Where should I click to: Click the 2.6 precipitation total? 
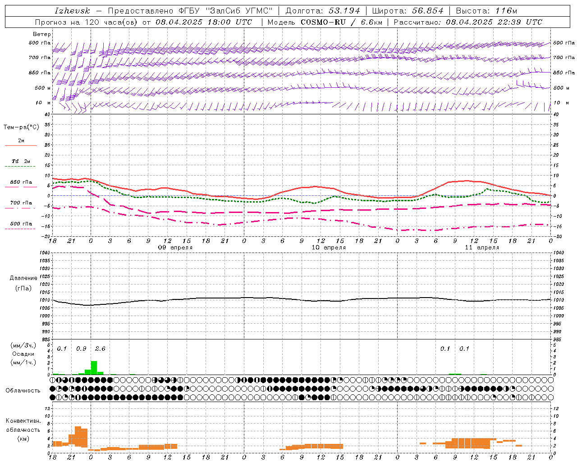point(100,348)
